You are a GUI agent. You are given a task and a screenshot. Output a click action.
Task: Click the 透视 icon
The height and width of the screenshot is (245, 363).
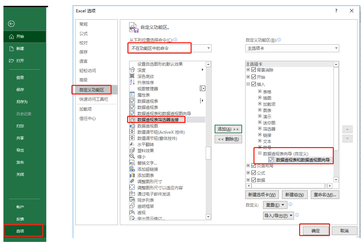click(x=132, y=212)
